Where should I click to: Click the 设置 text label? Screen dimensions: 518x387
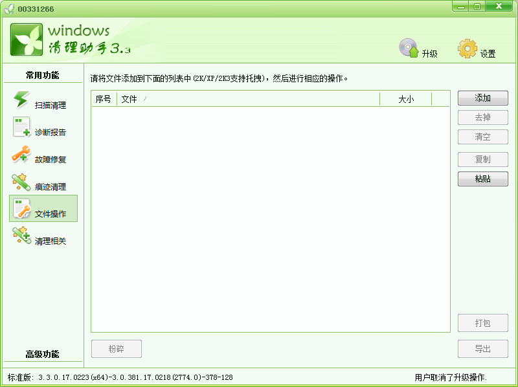(x=488, y=54)
